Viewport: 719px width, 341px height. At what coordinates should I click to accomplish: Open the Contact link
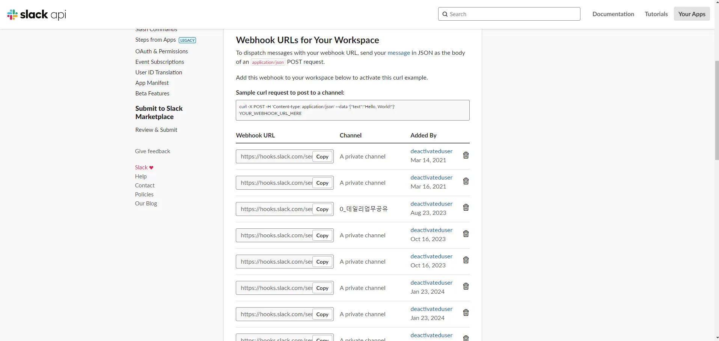(145, 186)
